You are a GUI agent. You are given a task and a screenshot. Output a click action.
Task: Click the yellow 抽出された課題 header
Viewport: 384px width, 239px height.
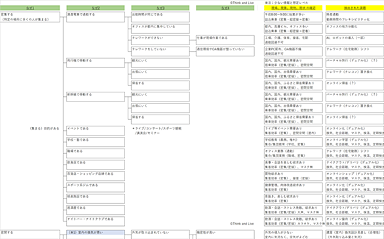point(355,8)
